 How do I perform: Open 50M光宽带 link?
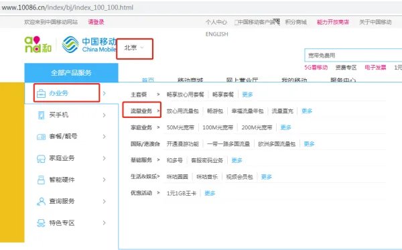pyautogui.click(x=180, y=127)
